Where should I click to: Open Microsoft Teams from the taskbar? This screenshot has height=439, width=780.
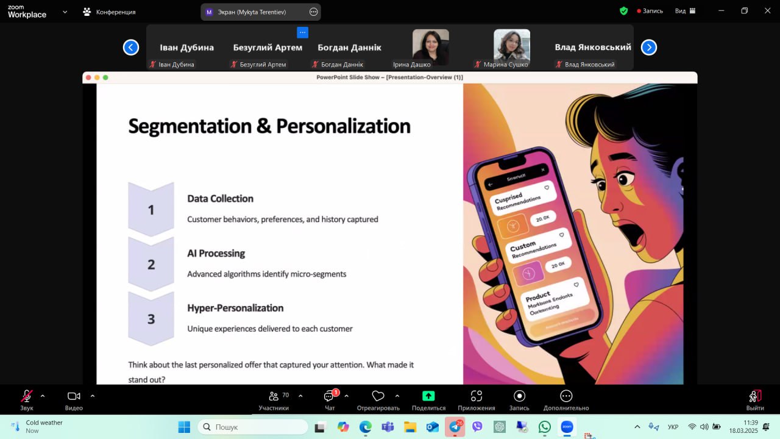(x=388, y=427)
